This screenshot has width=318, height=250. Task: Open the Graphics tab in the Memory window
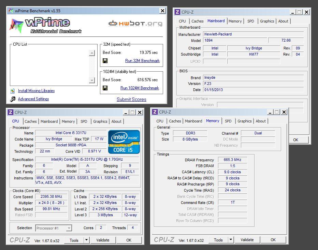pos(244,121)
